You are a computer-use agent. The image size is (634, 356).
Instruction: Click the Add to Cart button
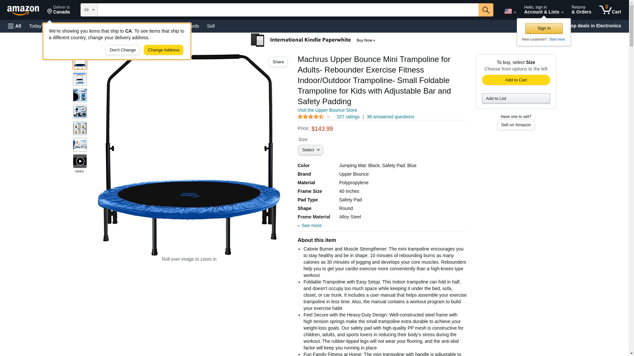click(x=516, y=80)
